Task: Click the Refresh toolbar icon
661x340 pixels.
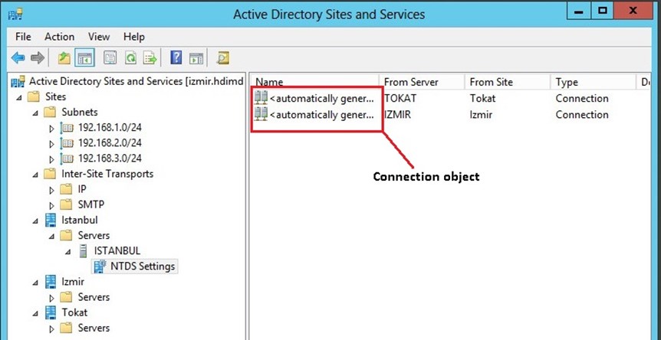Action: tap(130, 57)
